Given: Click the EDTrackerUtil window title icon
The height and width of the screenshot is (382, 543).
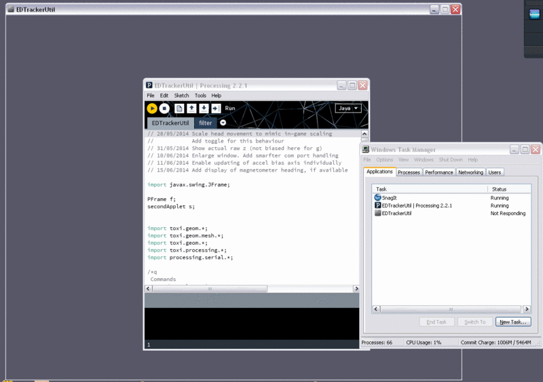Looking at the screenshot, I should pos(11,9).
